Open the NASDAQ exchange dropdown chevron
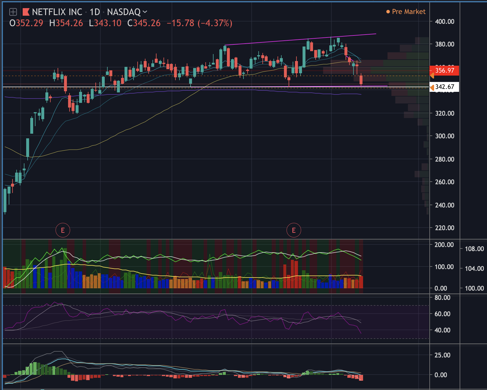This screenshot has height=390, width=487. tap(145, 12)
